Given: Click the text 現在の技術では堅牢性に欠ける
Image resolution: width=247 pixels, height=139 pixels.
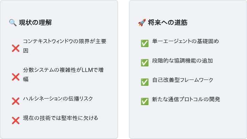Looking at the screenshot, I should [x=61, y=118].
